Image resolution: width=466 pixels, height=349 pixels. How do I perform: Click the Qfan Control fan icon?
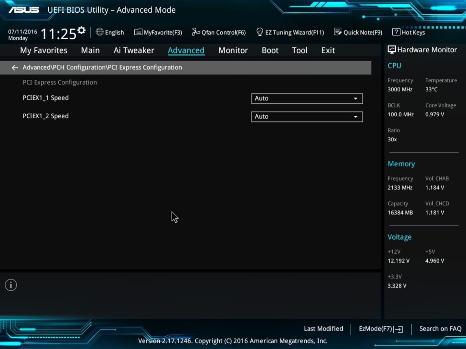[196, 32]
